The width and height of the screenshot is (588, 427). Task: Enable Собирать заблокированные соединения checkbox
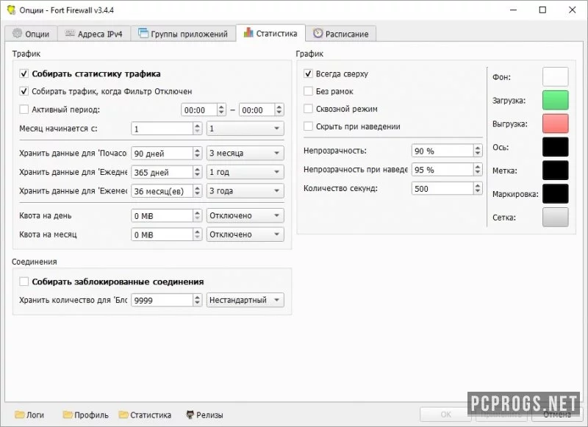click(24, 281)
